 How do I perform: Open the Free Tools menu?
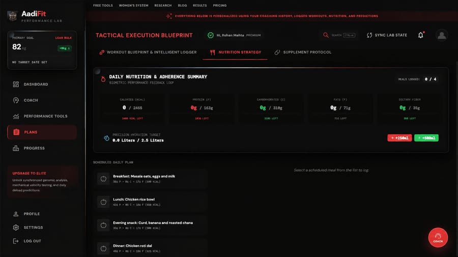click(x=103, y=6)
